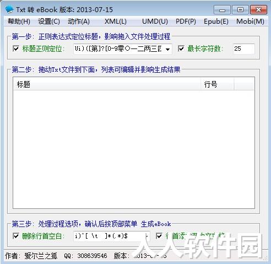This screenshot has height=264, width=271.
Task: Minimize the Txt 转 eBook window
Action: tap(222, 10)
